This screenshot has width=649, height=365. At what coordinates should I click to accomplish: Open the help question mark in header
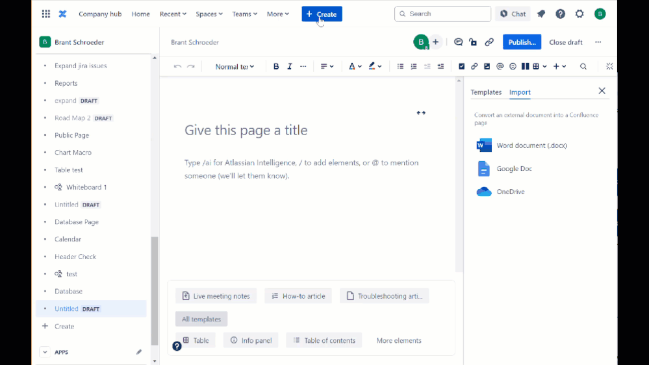tap(560, 14)
